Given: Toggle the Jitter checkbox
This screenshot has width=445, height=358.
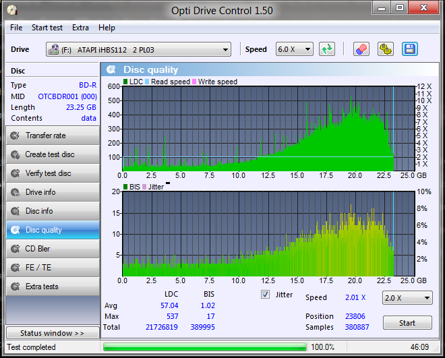Looking at the screenshot, I should (x=266, y=295).
